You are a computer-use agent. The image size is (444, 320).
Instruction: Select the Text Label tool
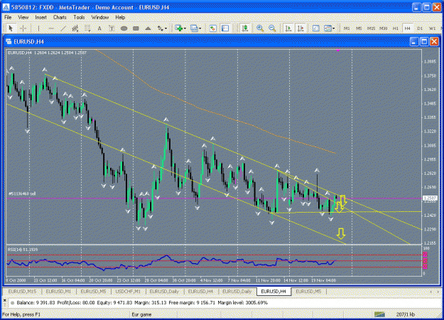pos(112,28)
